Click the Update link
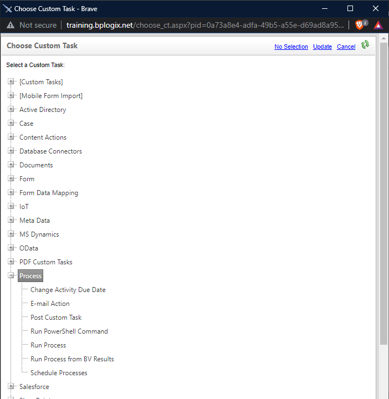389x399 pixels. click(323, 47)
